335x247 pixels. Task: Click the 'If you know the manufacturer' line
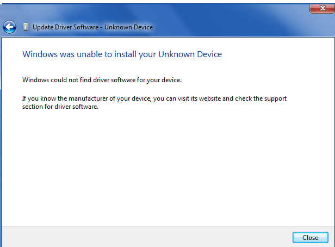pos(154,98)
